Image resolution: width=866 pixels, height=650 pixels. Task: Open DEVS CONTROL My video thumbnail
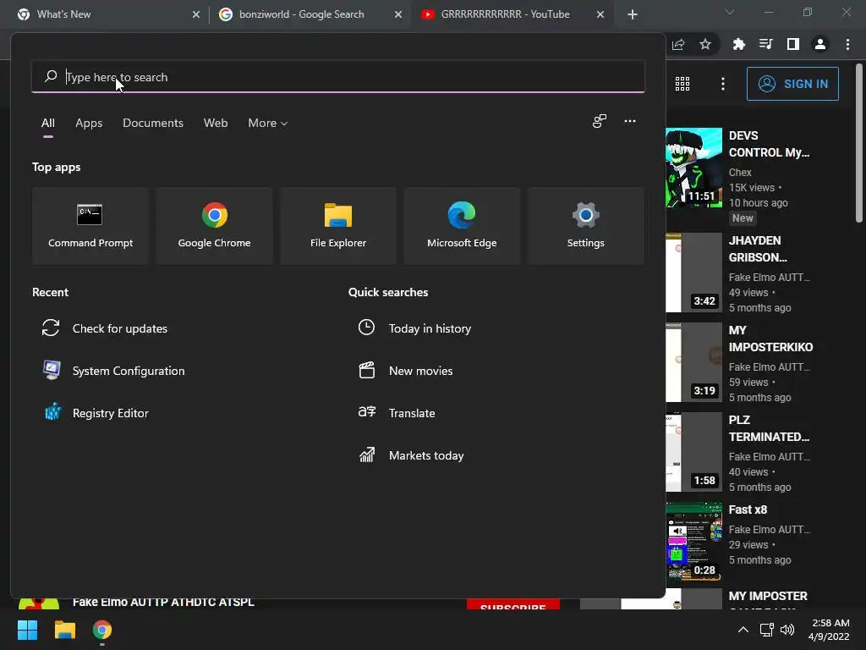click(x=693, y=168)
